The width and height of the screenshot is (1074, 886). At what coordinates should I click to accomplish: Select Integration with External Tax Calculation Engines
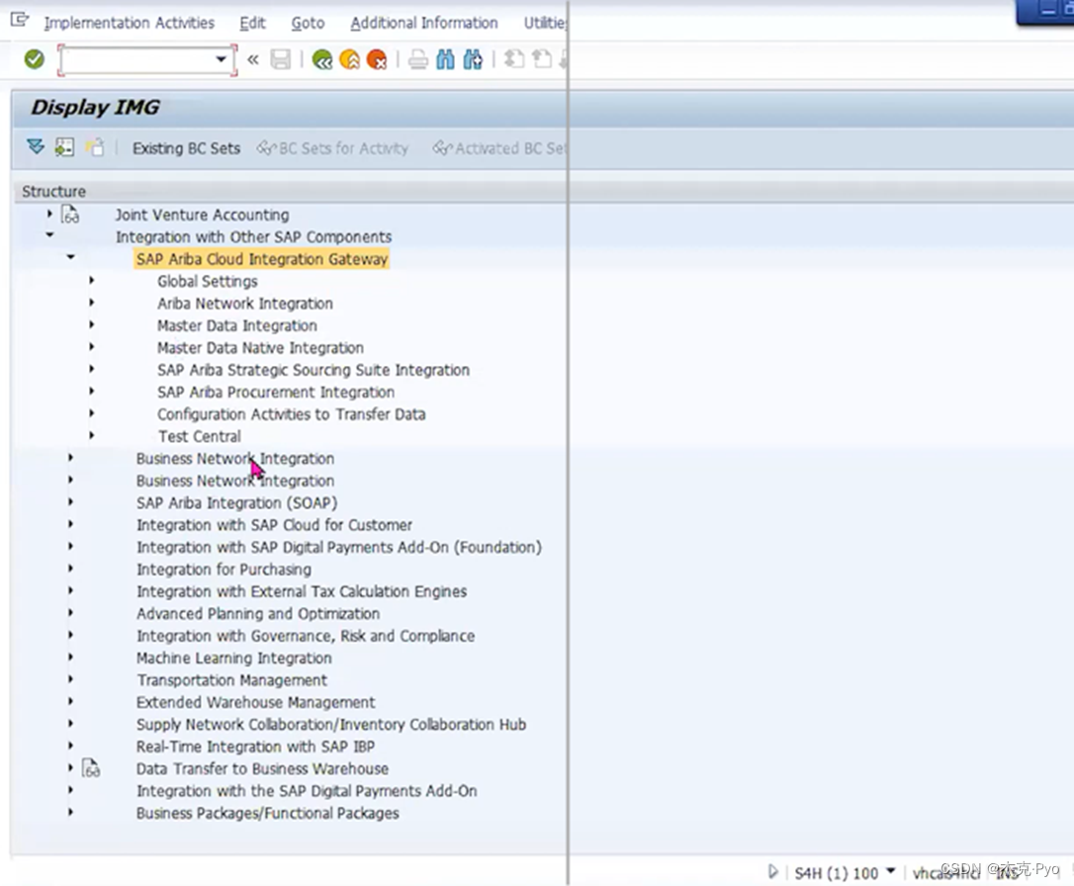tap(302, 591)
